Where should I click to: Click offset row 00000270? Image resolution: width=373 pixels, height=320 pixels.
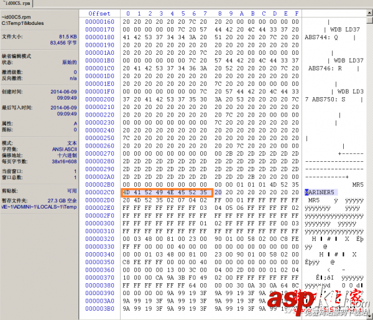coord(99,153)
